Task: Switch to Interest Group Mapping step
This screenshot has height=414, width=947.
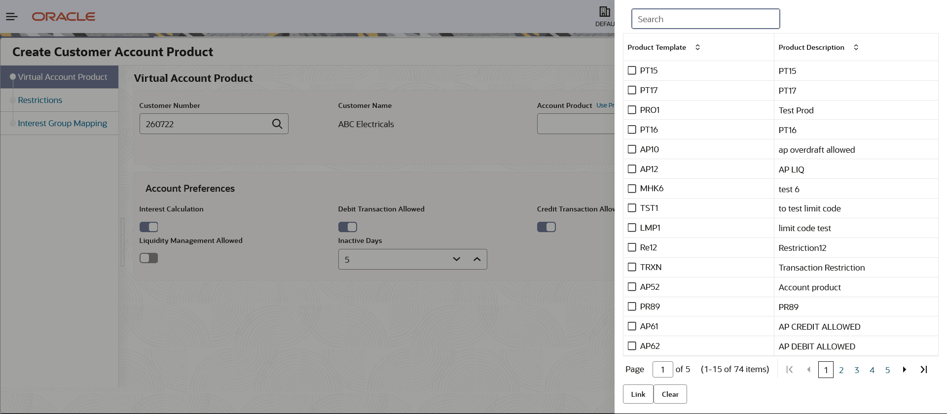Action: pos(62,123)
